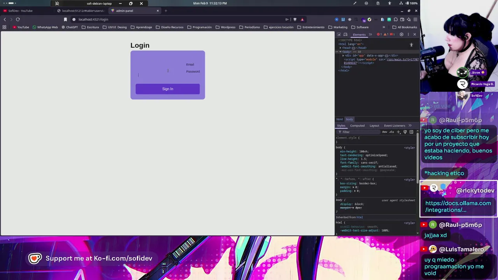Toggle the :hov element state button
The width and height of the screenshot is (498, 280).
pyautogui.click(x=384, y=132)
